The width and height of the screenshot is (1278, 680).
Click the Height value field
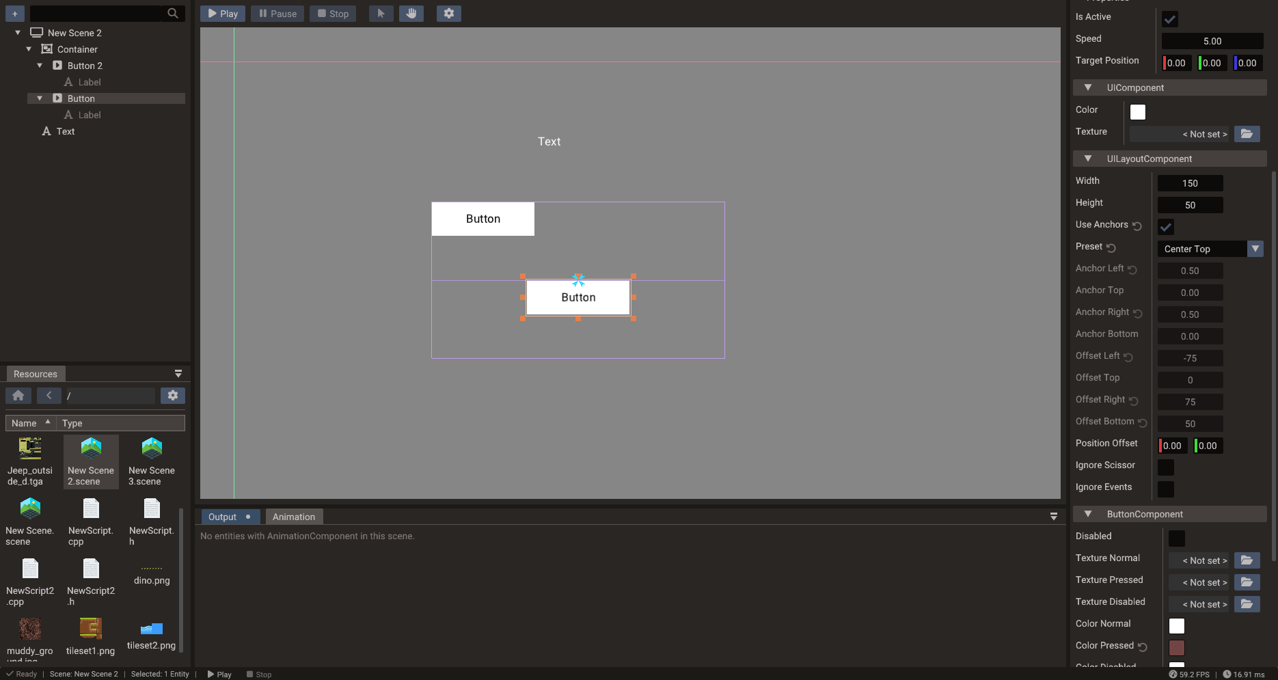(x=1190, y=205)
